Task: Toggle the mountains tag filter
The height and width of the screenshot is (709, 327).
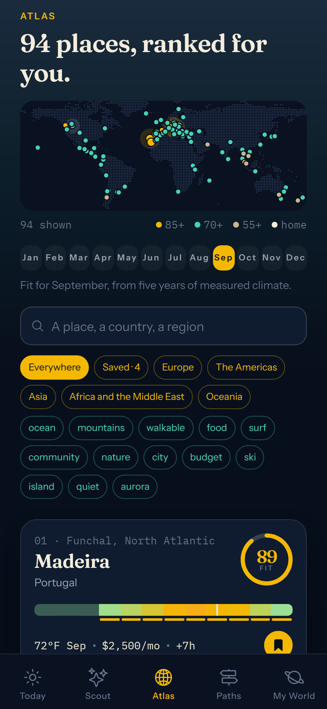Action: [x=101, y=428]
